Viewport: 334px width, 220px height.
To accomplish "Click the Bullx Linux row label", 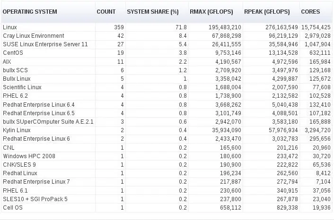I will click(x=17, y=79).
